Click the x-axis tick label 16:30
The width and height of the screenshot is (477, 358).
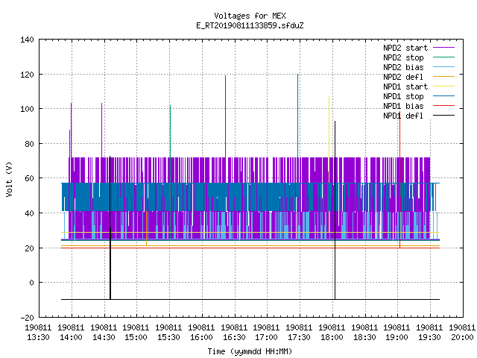pos(233,337)
